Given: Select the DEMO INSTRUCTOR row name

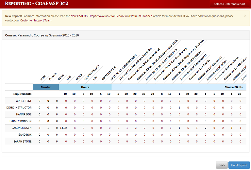Looking at the screenshot, I should click(19, 108).
